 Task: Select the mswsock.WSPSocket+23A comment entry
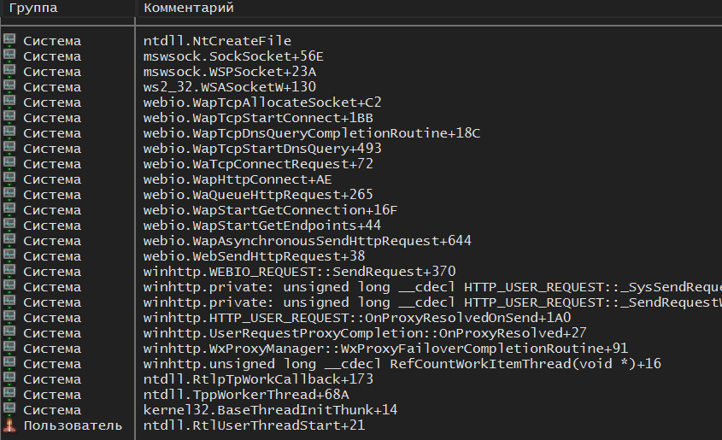(229, 72)
